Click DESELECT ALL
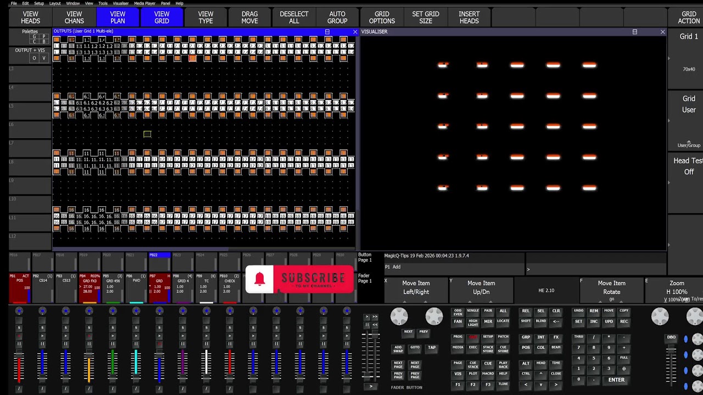This screenshot has height=395, width=703. (294, 18)
